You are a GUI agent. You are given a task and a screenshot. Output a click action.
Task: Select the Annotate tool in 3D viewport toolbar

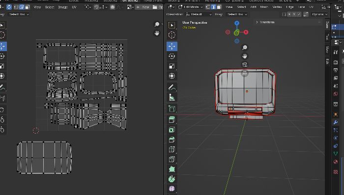coord(172,87)
